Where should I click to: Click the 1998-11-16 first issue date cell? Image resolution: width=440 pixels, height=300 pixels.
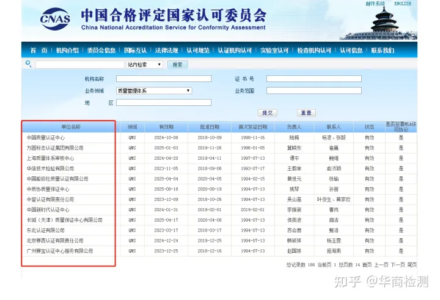click(x=253, y=138)
